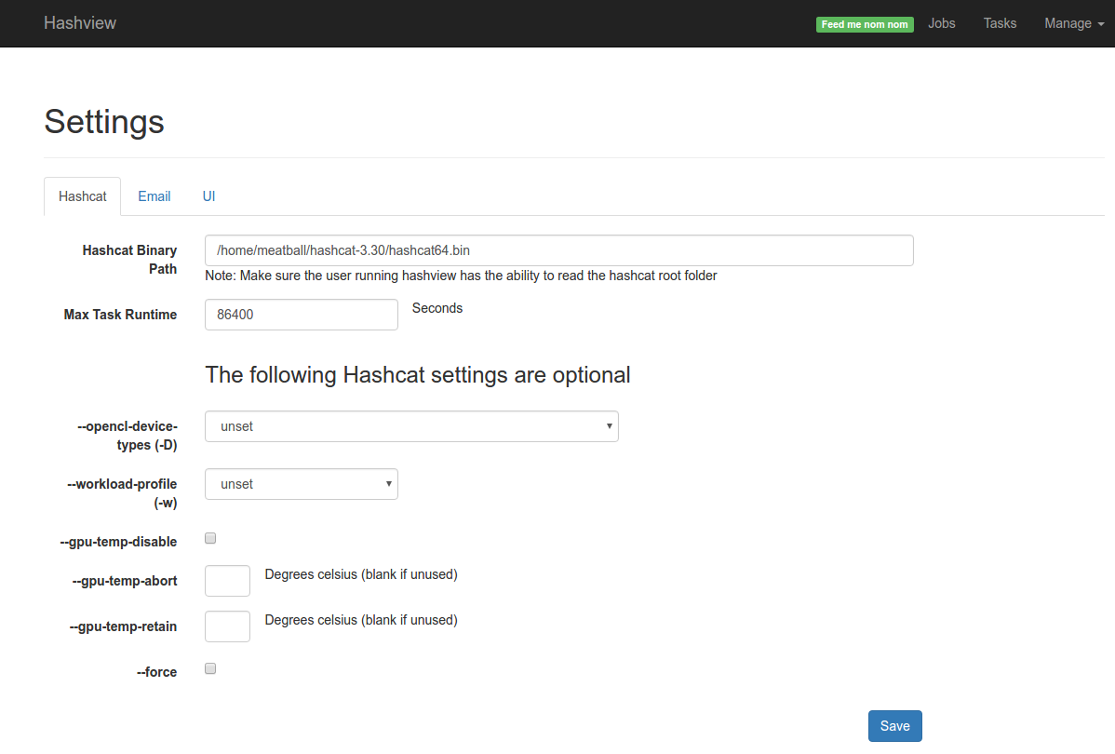Click the Feed me nom nom badge
This screenshot has width=1115, height=754.
coord(865,24)
